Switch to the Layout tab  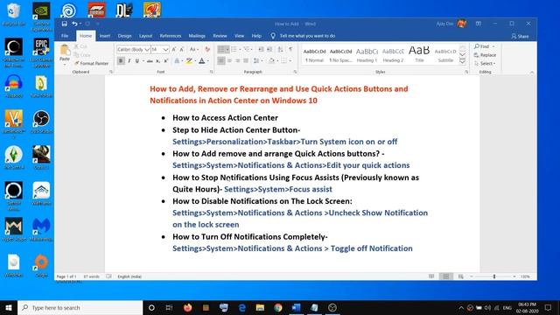145,36
